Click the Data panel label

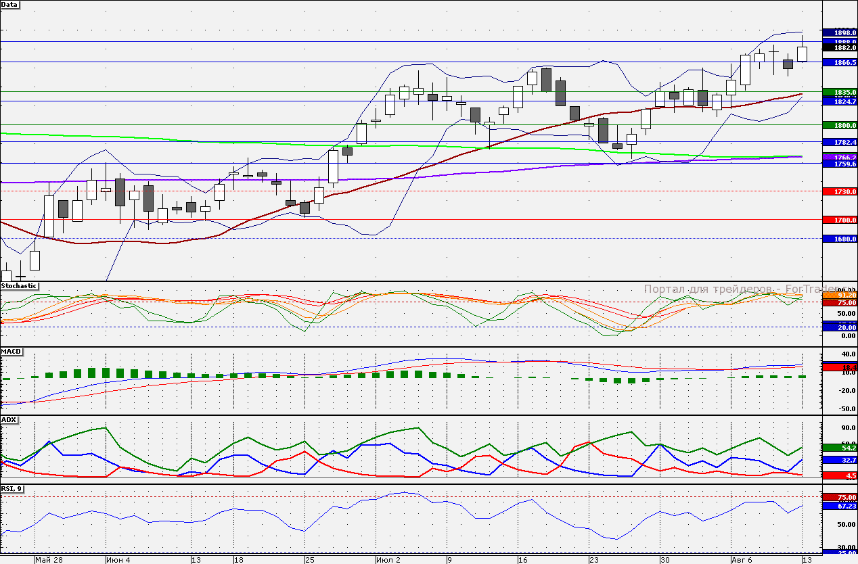[x=10, y=4]
